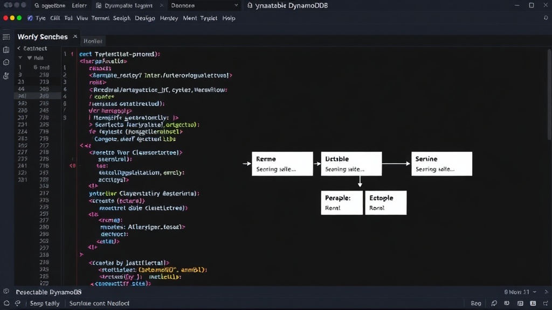Click the vertical editor scrollbar

coord(549,94)
